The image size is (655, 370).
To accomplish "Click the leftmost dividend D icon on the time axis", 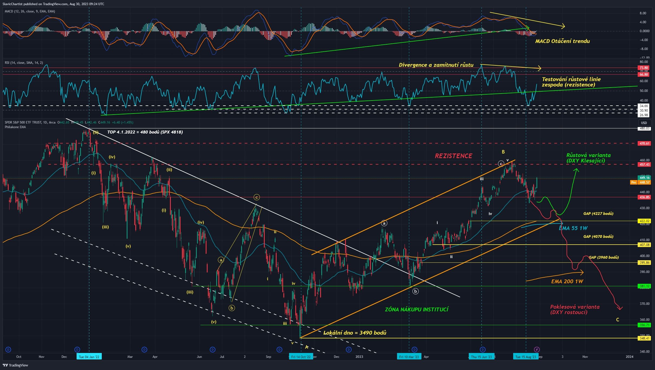I will [x=8, y=349].
